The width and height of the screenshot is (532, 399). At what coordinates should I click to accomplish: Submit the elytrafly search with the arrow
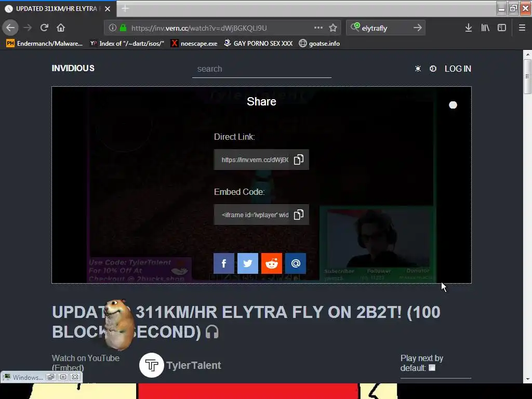[418, 28]
